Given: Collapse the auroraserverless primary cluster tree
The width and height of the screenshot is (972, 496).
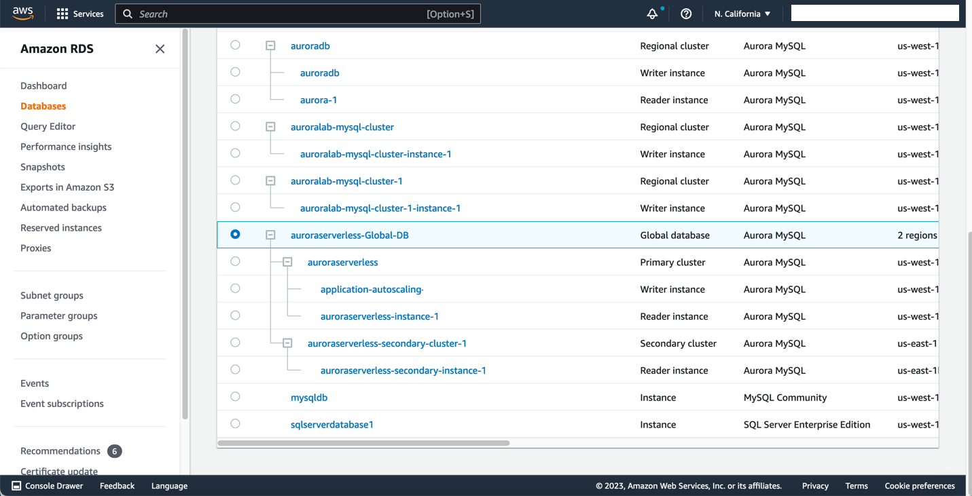Looking at the screenshot, I should [287, 262].
